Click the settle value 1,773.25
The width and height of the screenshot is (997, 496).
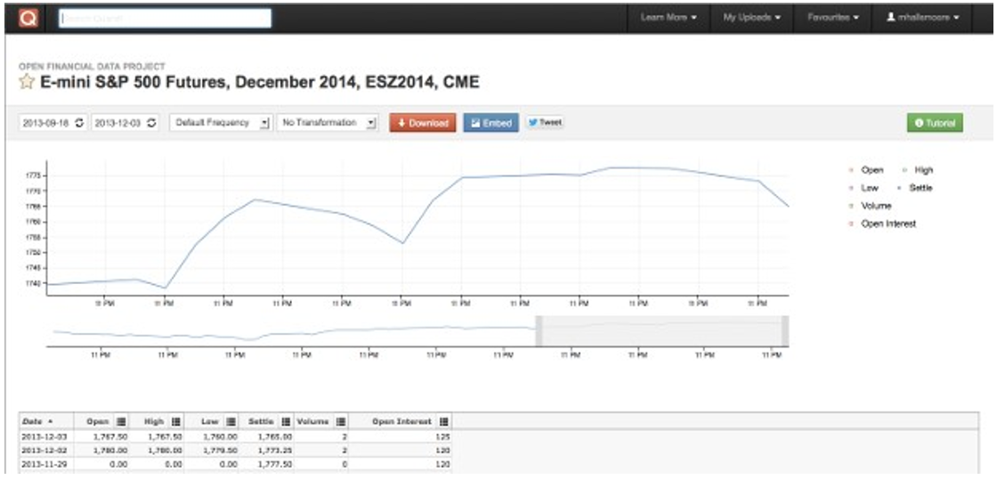click(x=275, y=451)
